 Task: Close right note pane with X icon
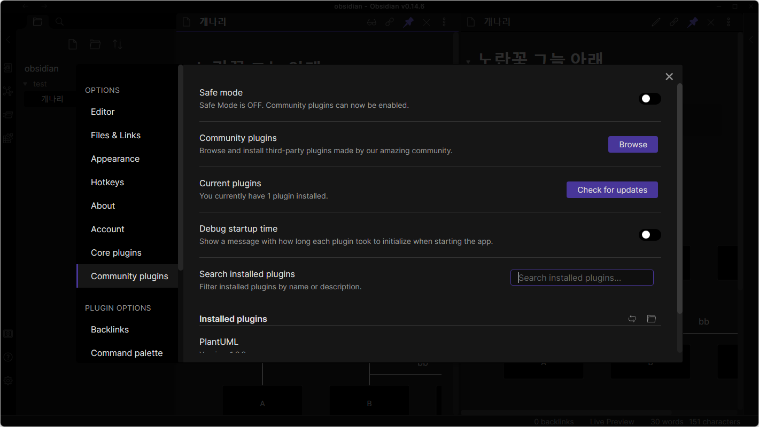(x=711, y=22)
